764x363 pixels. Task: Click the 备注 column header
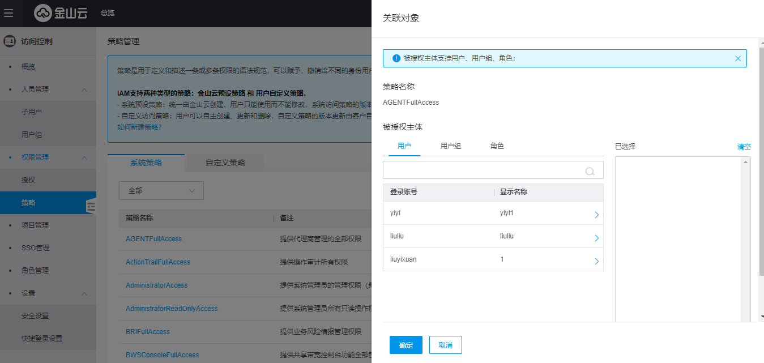click(x=287, y=218)
